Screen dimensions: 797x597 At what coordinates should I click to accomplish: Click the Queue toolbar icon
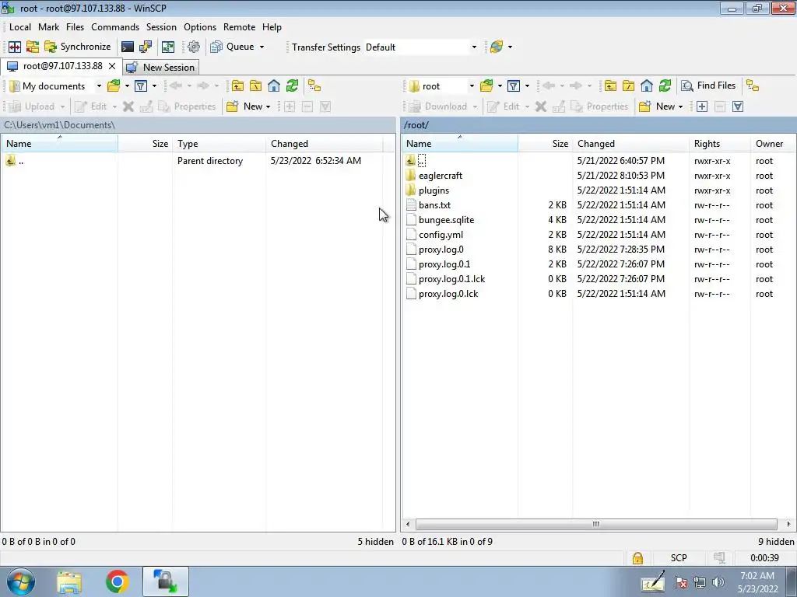click(x=216, y=47)
